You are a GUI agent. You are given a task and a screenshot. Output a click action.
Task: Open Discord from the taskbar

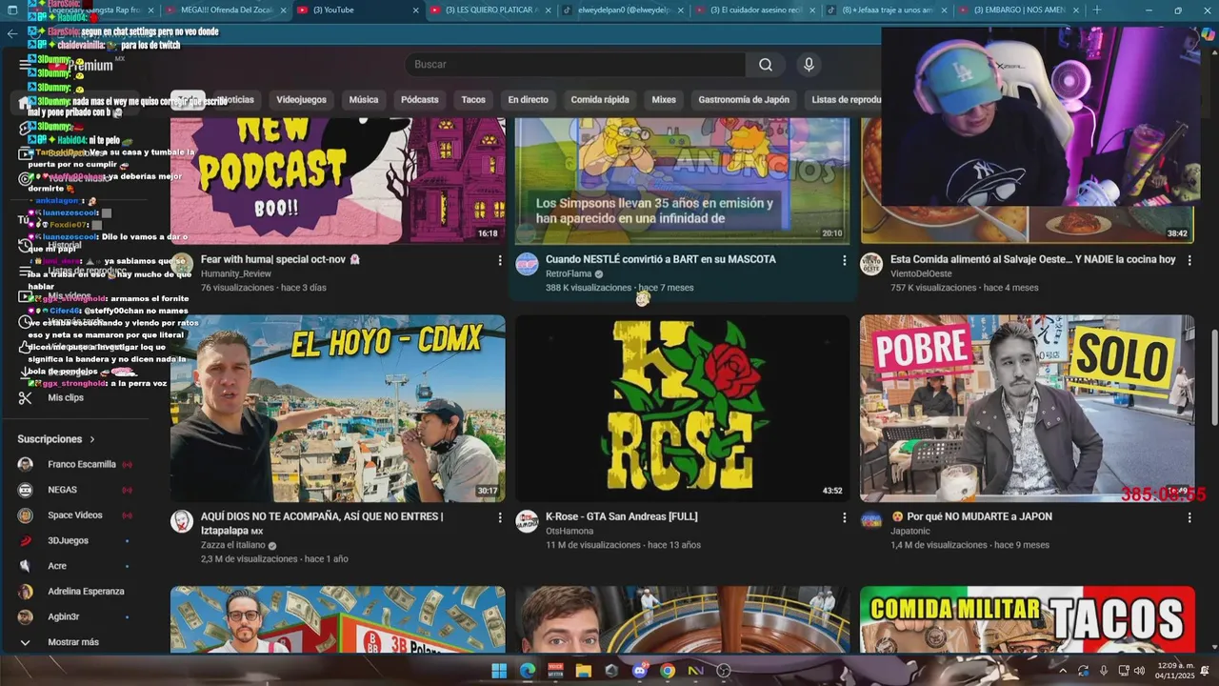tap(640, 671)
